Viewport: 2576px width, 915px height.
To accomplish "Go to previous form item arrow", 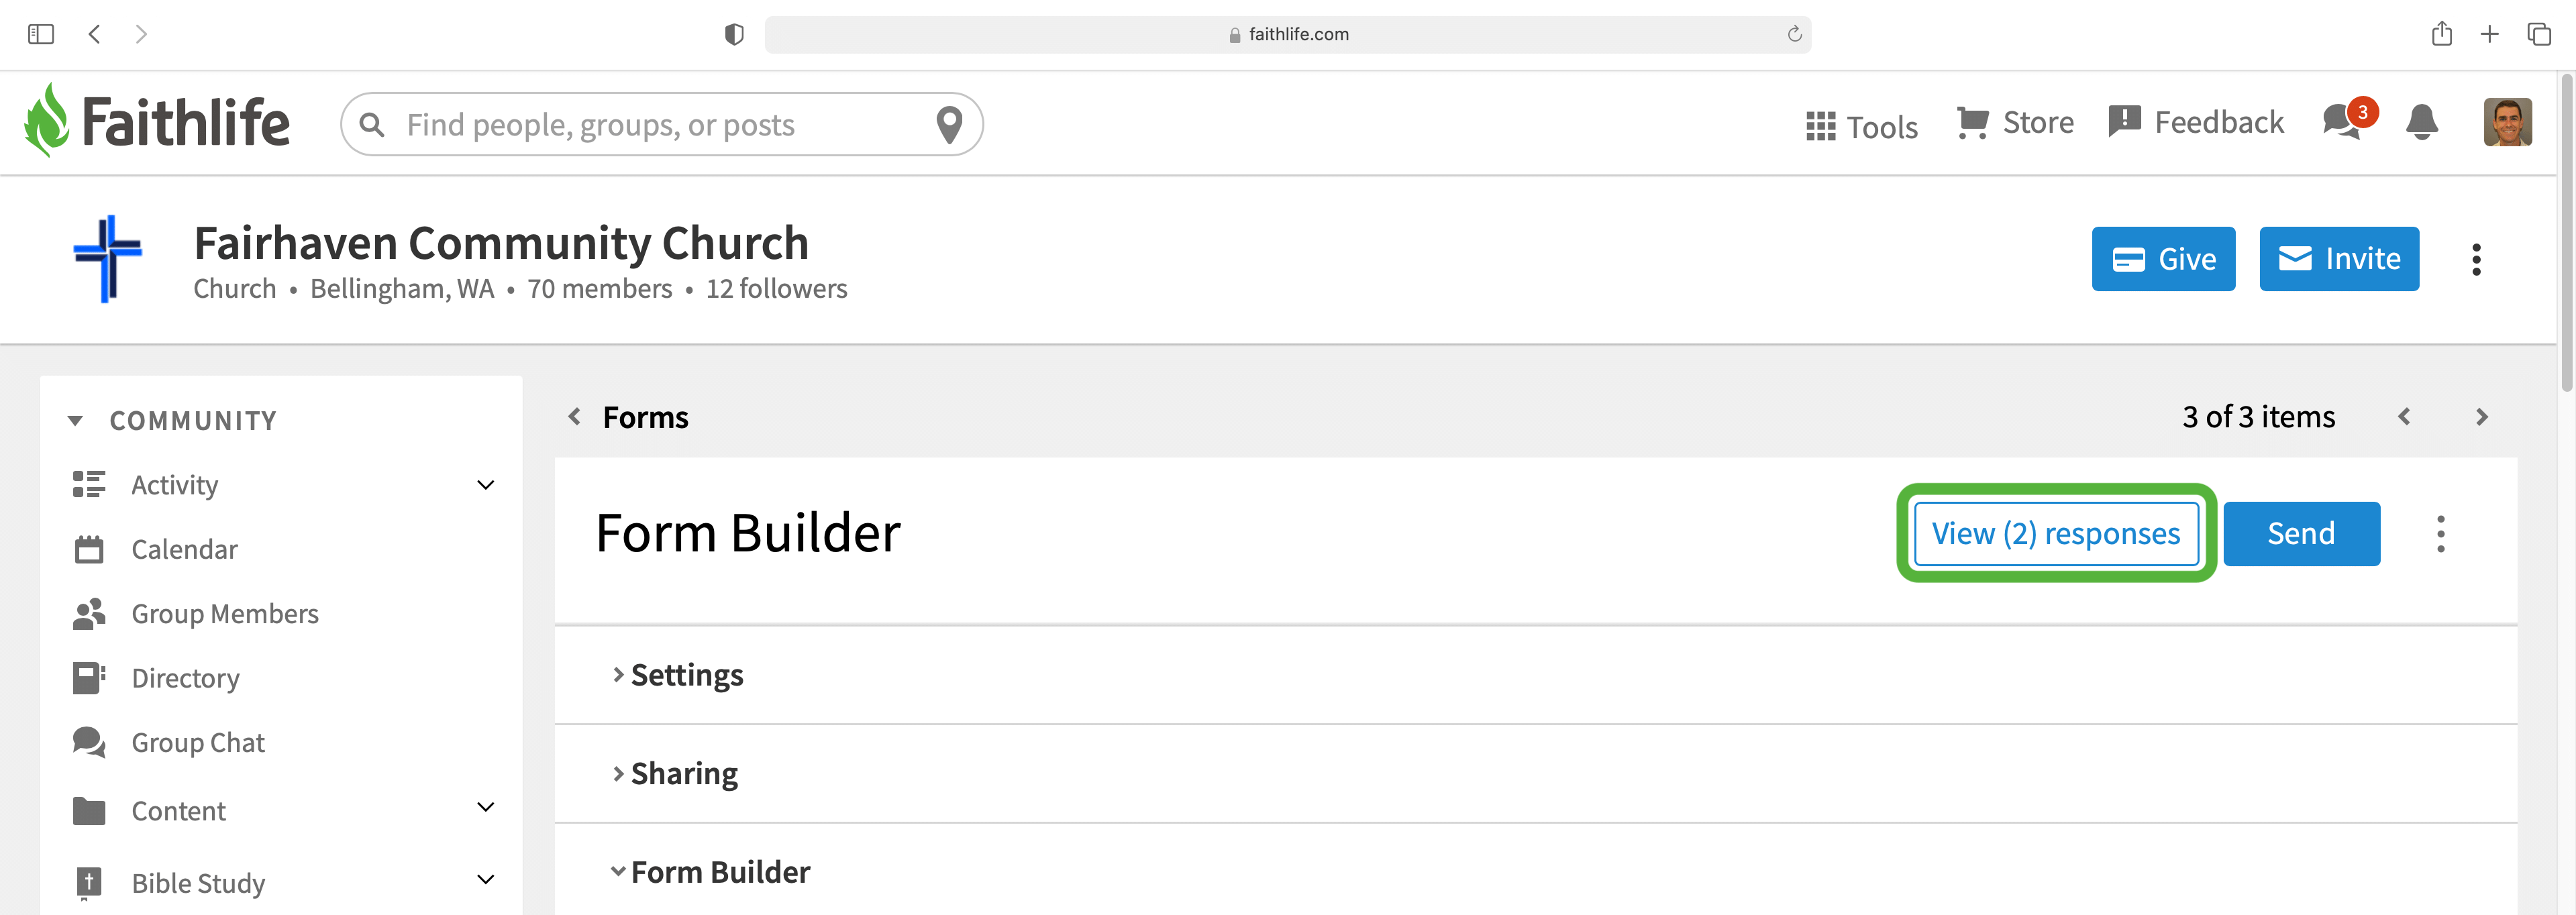I will [x=2403, y=417].
